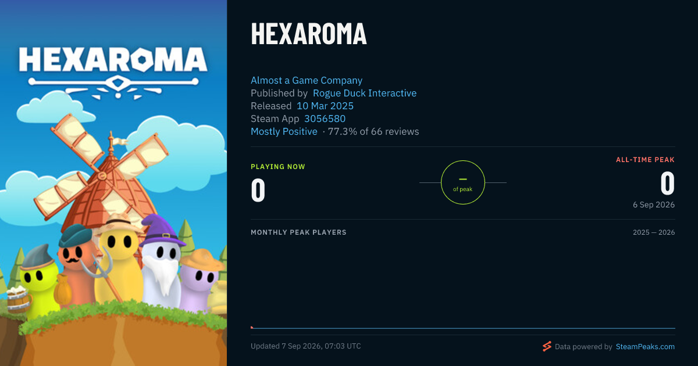The width and height of the screenshot is (698, 366).
Task: Click the Playing Now count
Action: point(258,190)
